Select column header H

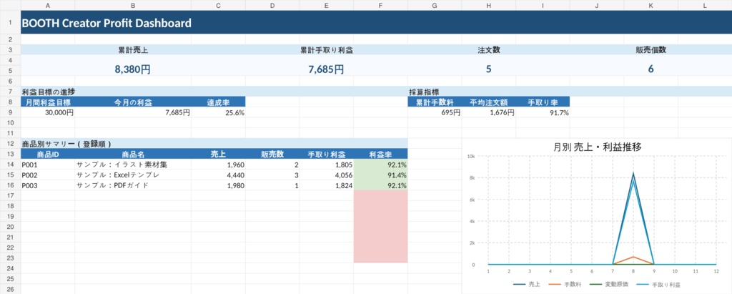click(489, 5)
